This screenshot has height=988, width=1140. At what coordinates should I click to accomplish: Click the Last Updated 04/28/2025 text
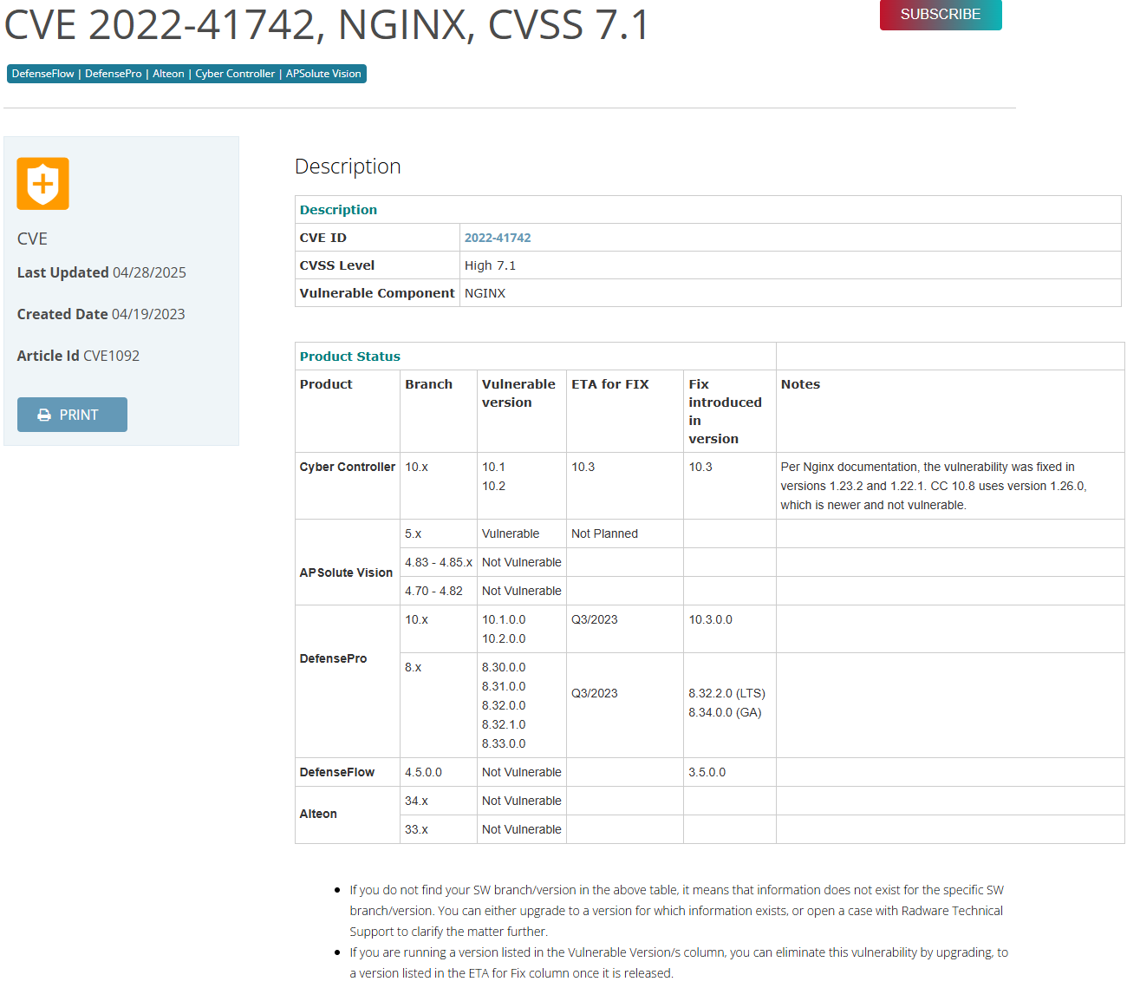[101, 272]
